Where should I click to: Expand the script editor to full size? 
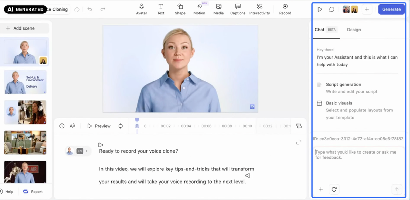(299, 142)
